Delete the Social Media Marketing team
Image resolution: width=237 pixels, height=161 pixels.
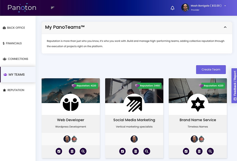[x=136, y=151]
